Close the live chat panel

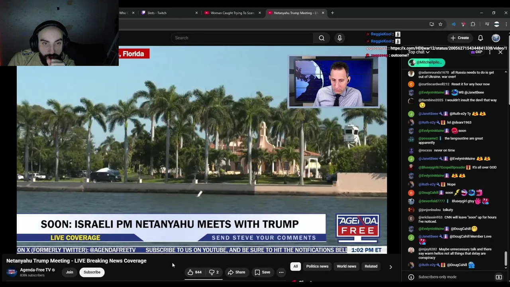pyautogui.click(x=500, y=52)
